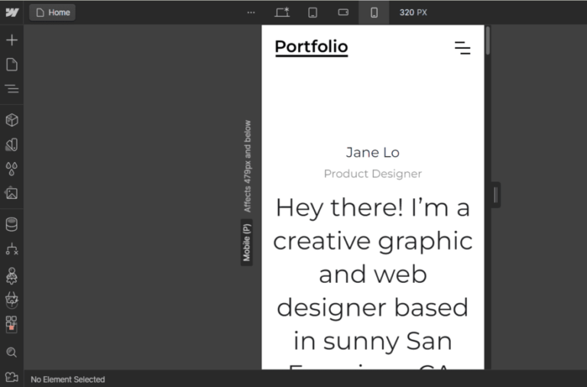587x387 pixels.
Task: Open the Add Elements panel
Action: click(x=11, y=40)
